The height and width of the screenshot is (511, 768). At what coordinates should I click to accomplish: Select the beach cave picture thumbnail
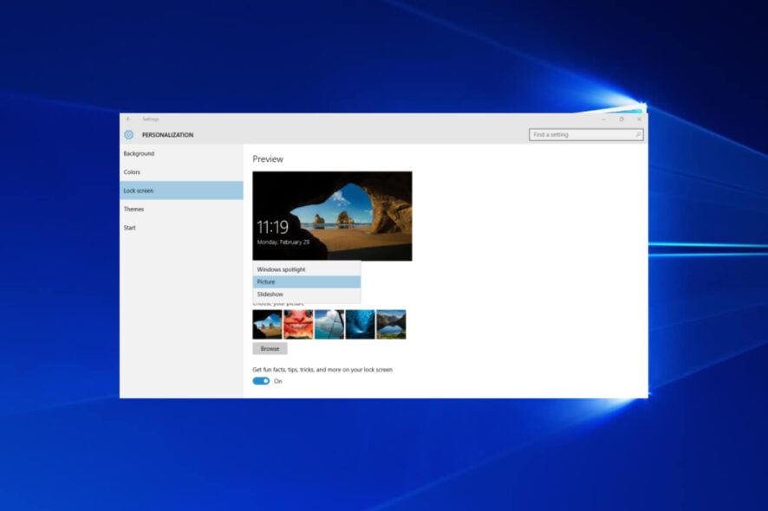click(x=268, y=325)
